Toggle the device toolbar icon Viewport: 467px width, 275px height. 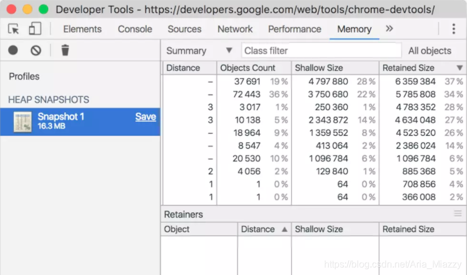click(35, 29)
